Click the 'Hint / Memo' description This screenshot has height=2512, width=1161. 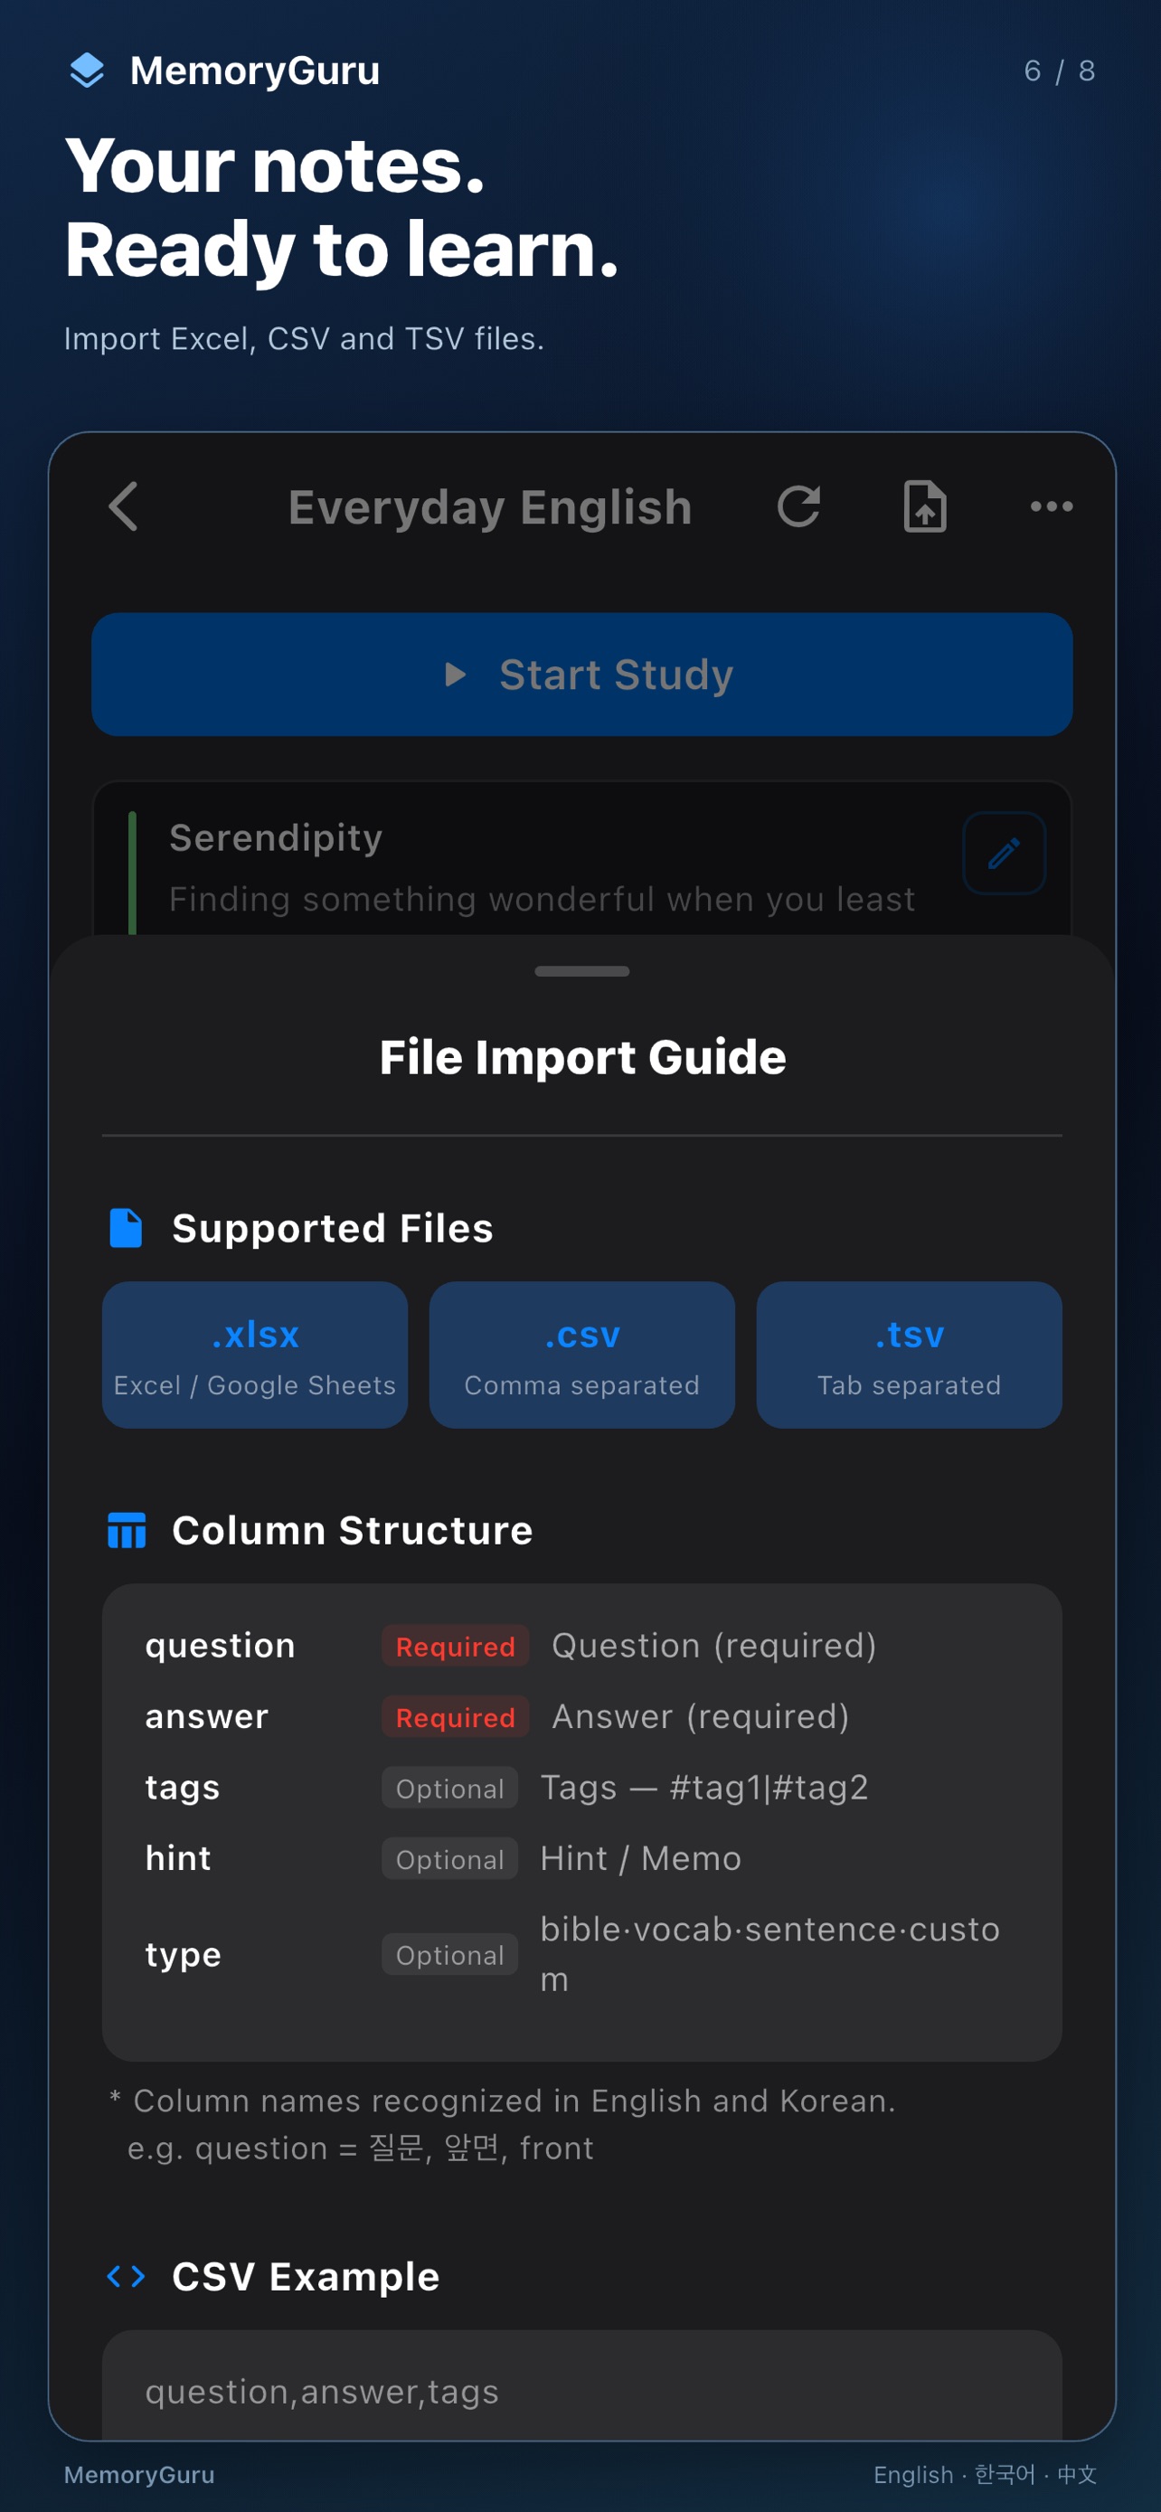click(x=640, y=1857)
